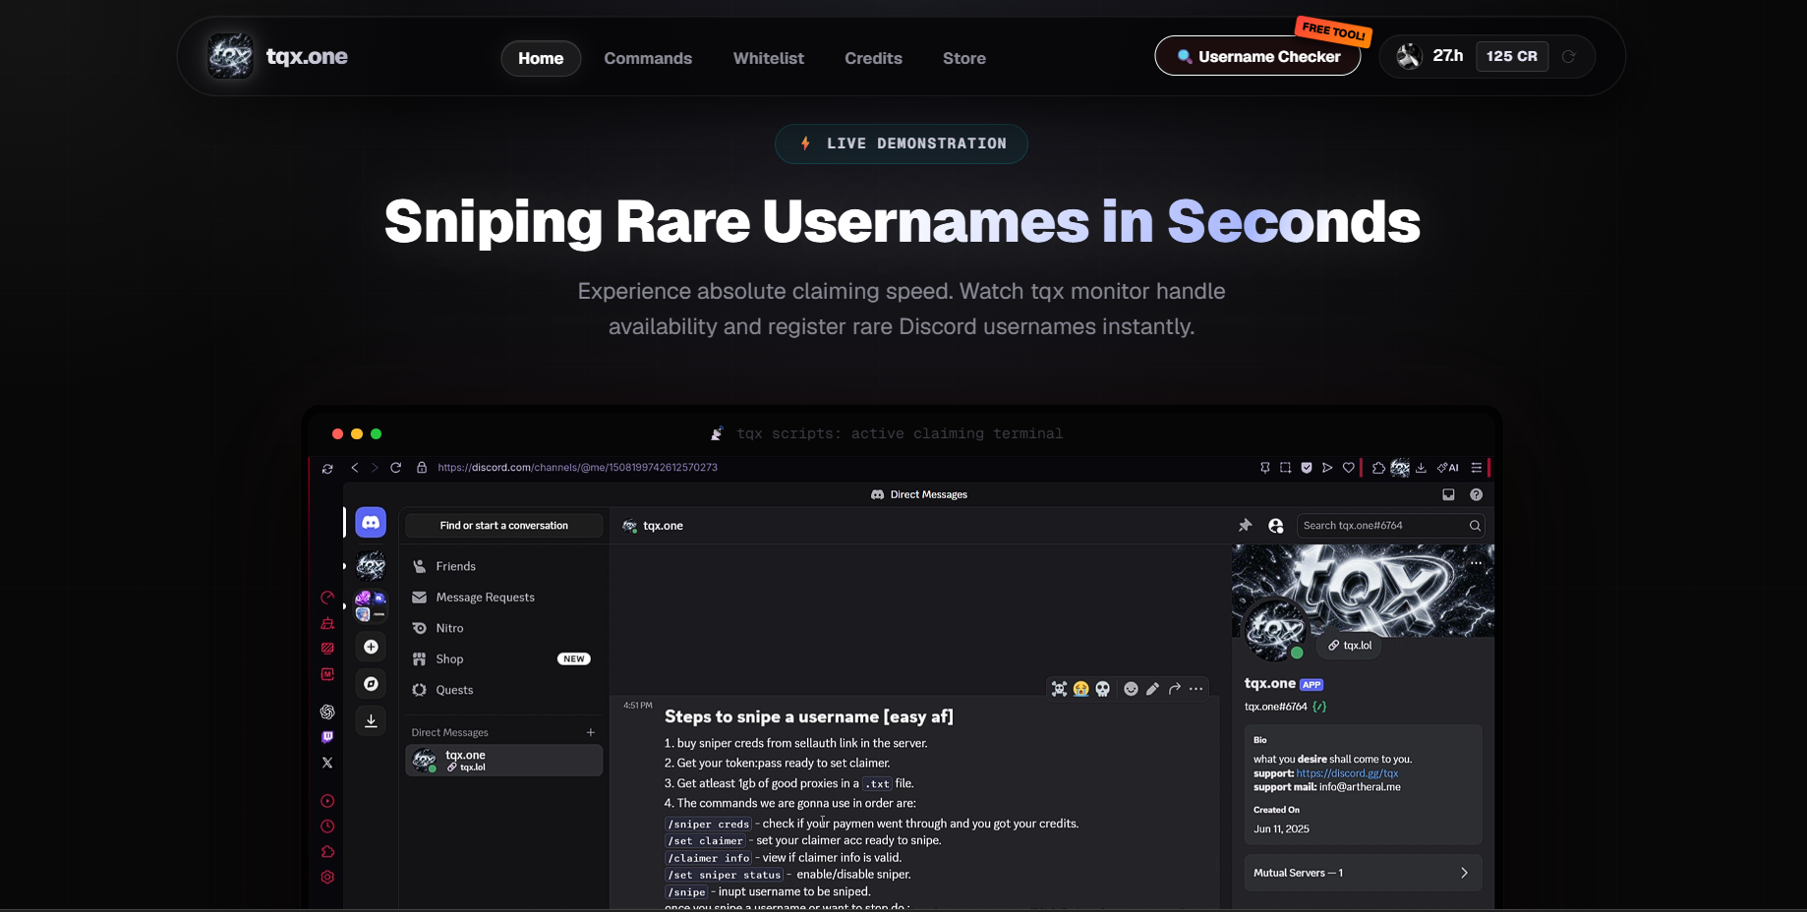Click browser extensions puzzle icon
Image resolution: width=1807 pixels, height=912 pixels.
click(1378, 468)
